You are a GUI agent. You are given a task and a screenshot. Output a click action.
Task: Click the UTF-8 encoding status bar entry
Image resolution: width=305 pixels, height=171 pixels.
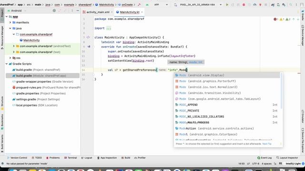[x=255, y=163]
